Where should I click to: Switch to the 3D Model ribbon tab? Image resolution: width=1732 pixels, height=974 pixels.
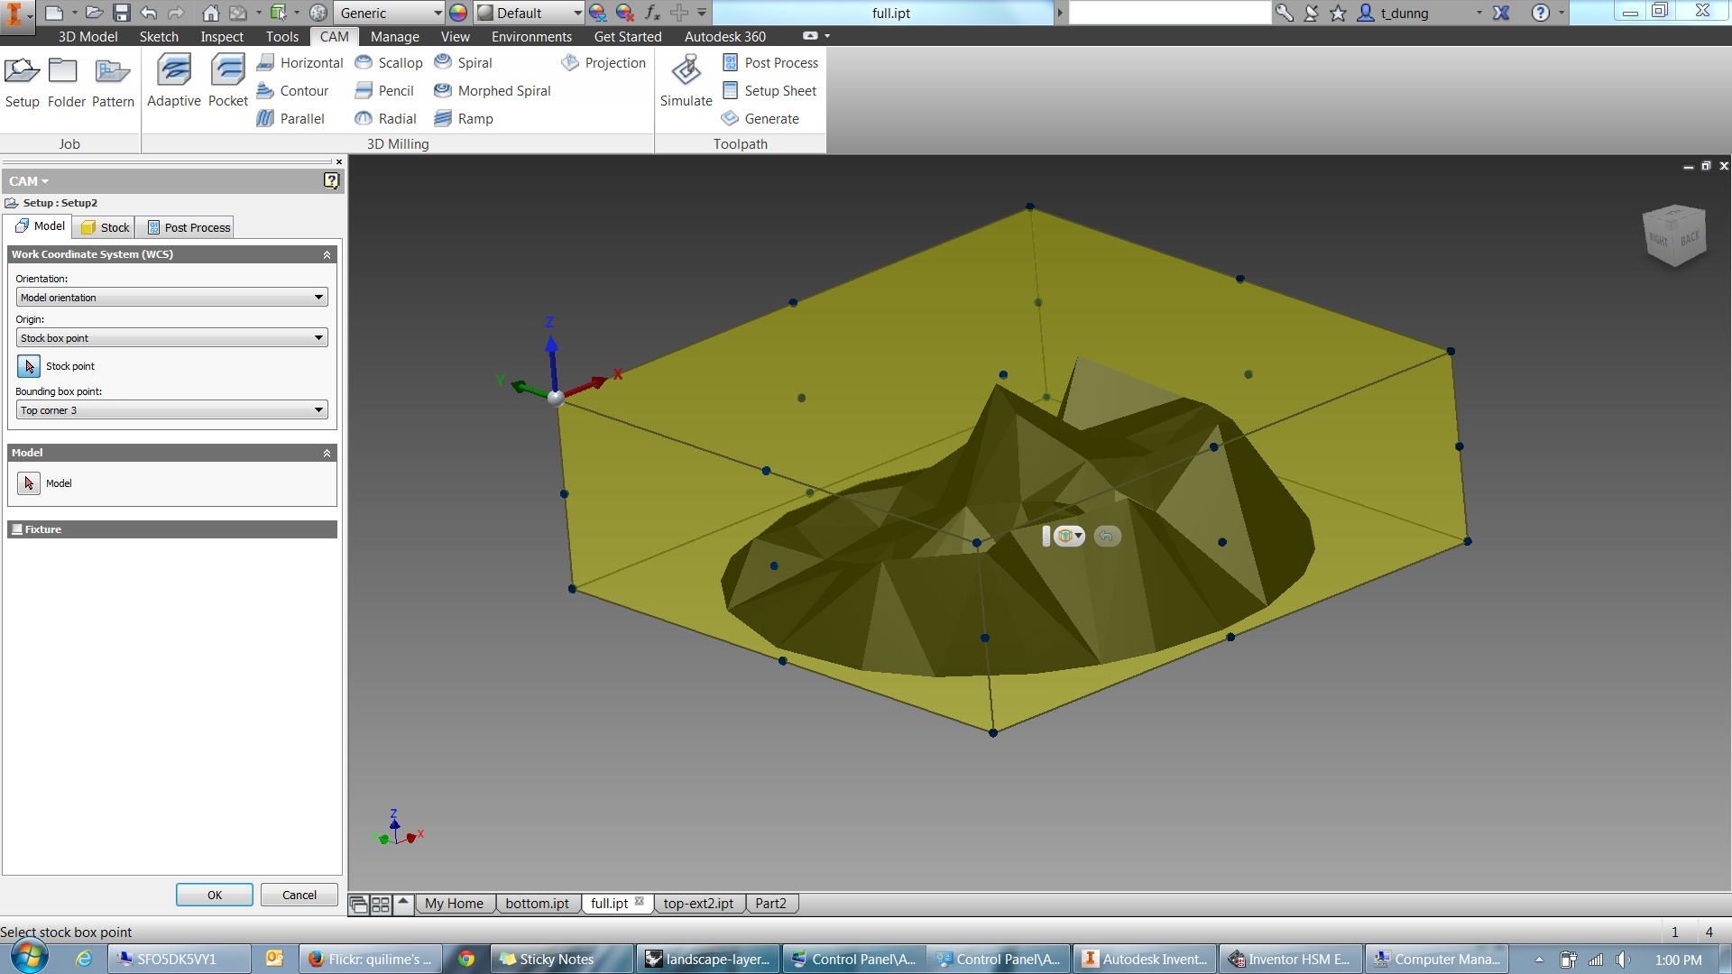point(88,36)
